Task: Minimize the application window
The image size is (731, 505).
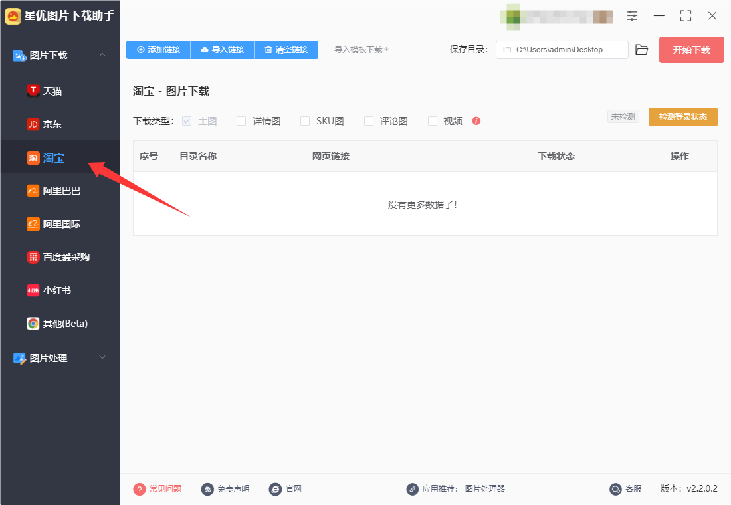Action: [x=659, y=16]
